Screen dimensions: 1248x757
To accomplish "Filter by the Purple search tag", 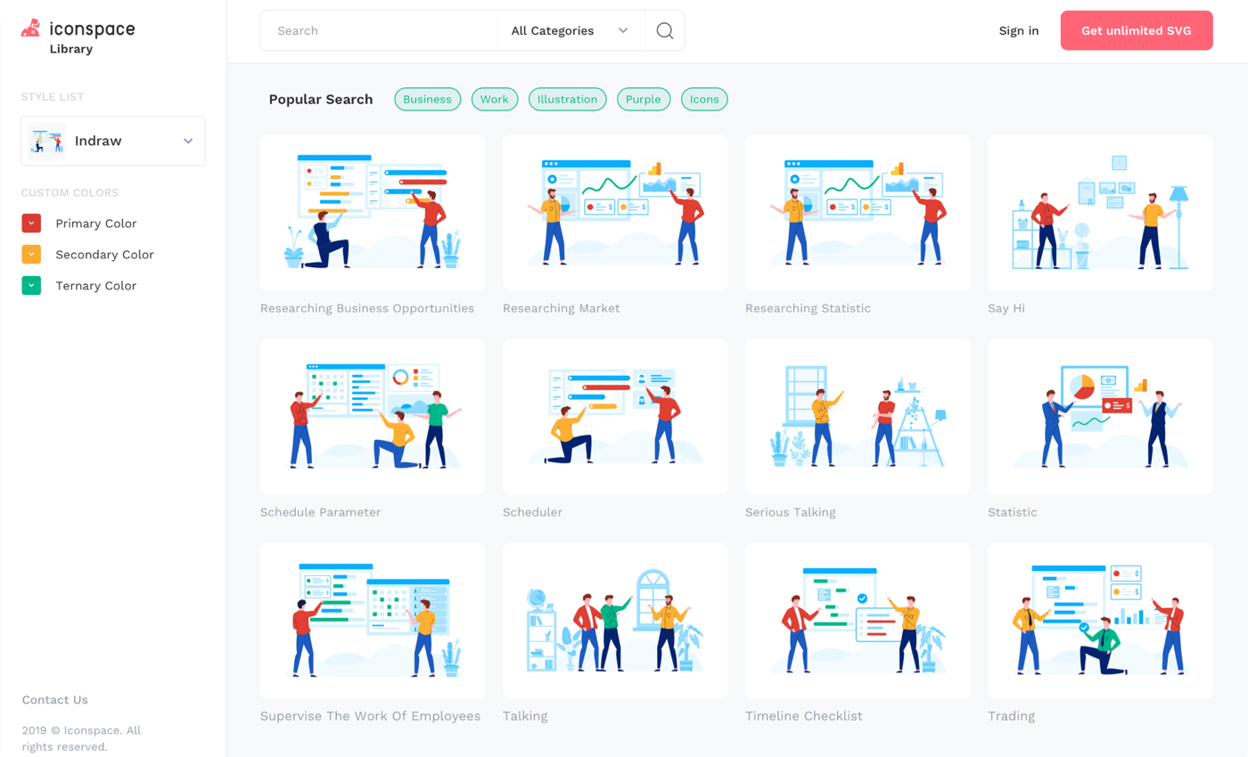I will (643, 100).
